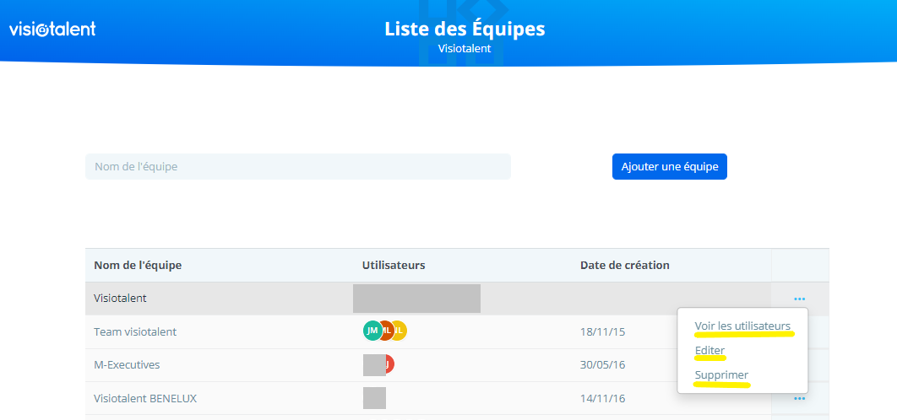897x420 pixels.
Task: Focus the Nom de l'équipe search field
Action: pyautogui.click(x=297, y=166)
